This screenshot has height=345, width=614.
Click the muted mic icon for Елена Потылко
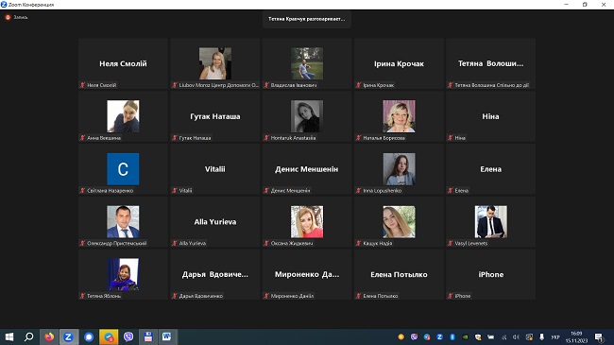358,296
